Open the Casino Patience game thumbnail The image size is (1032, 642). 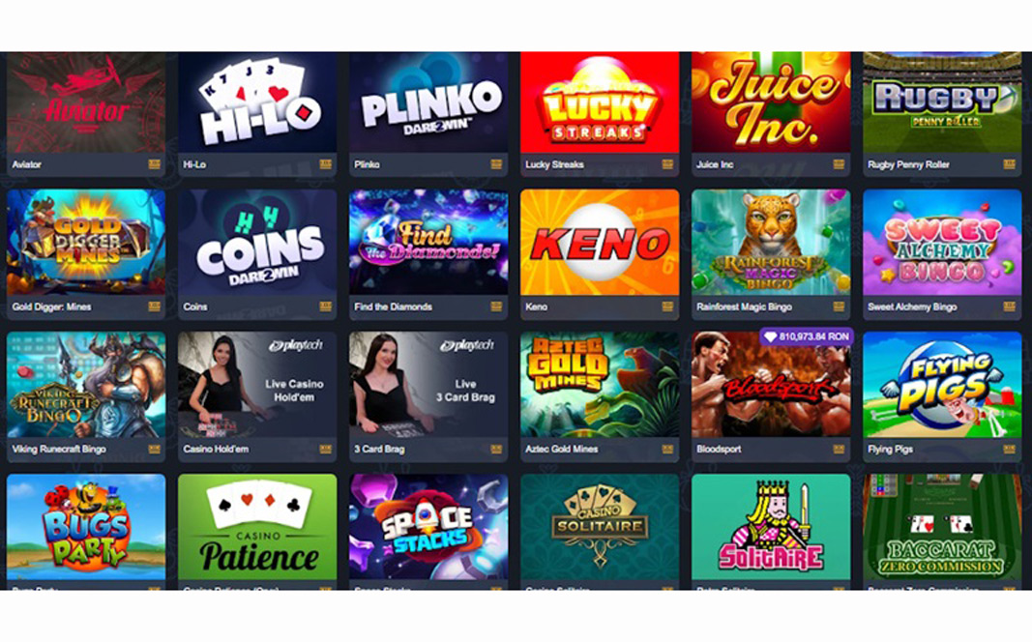click(x=257, y=527)
